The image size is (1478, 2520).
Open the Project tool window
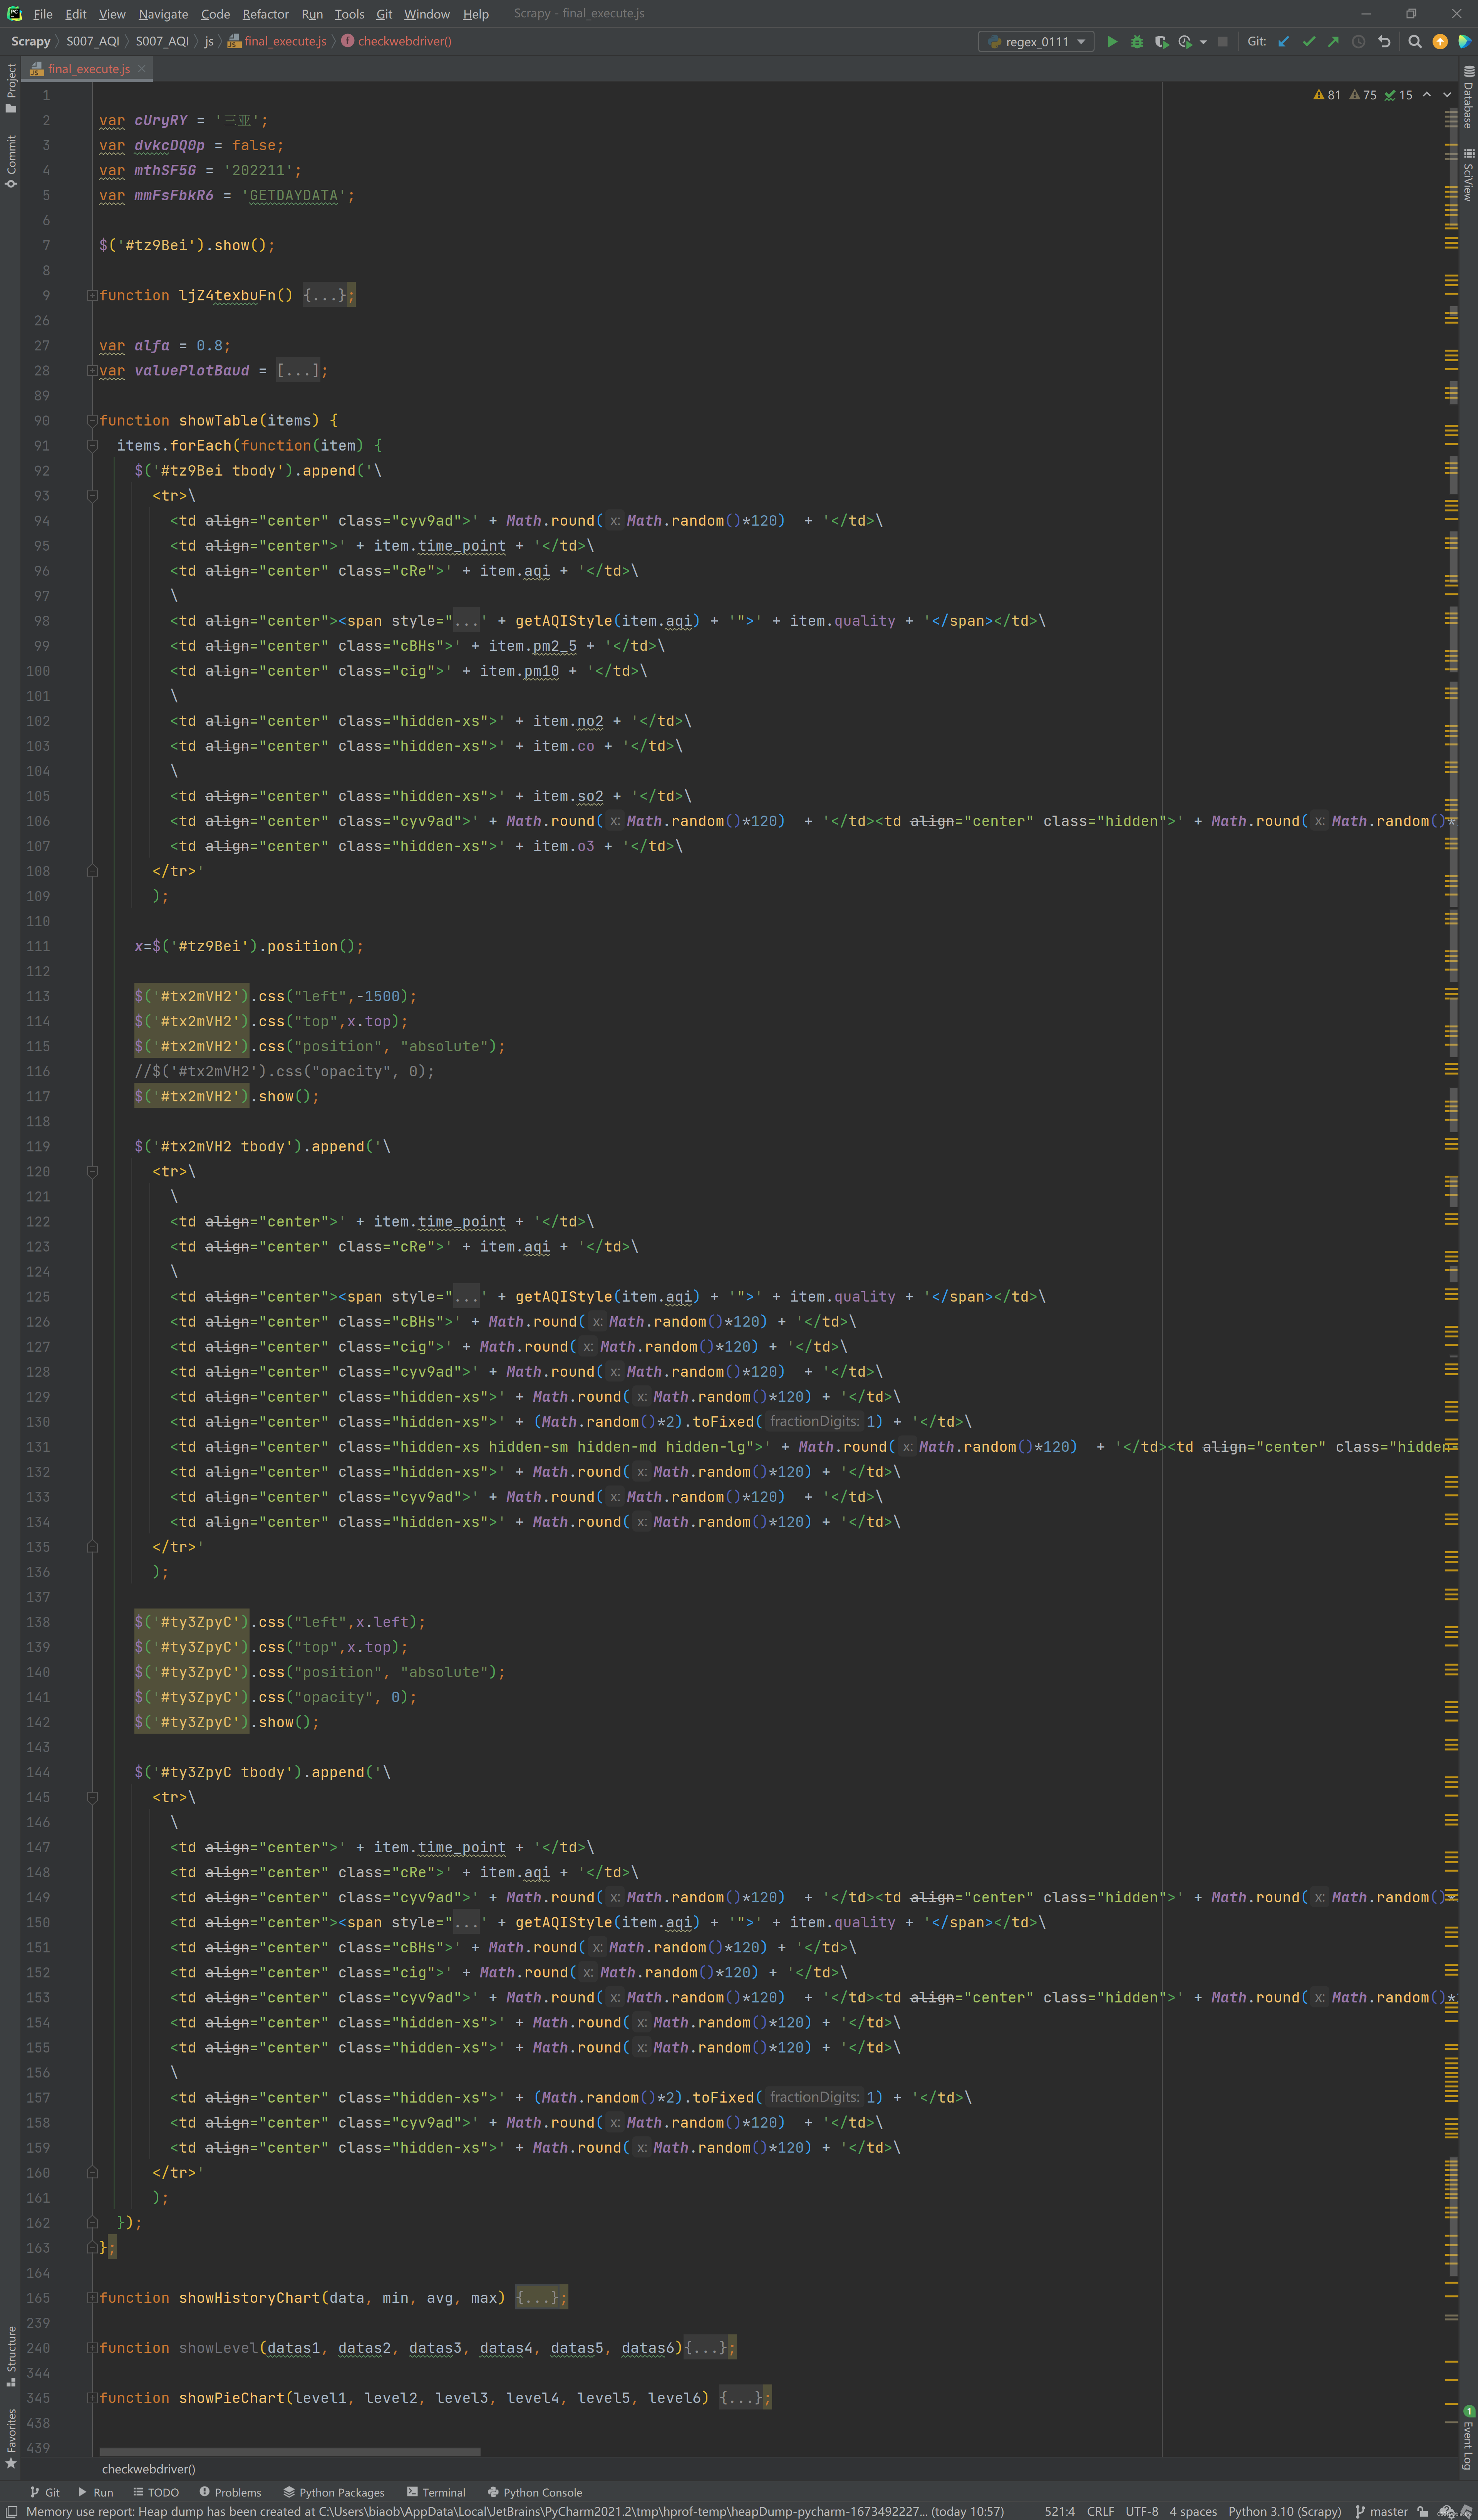[11, 88]
